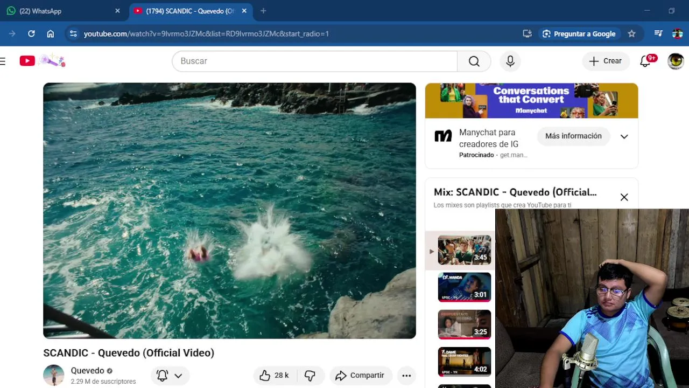Like the video with 28 k thumbs-up
The height and width of the screenshot is (388, 689).
pyautogui.click(x=275, y=376)
